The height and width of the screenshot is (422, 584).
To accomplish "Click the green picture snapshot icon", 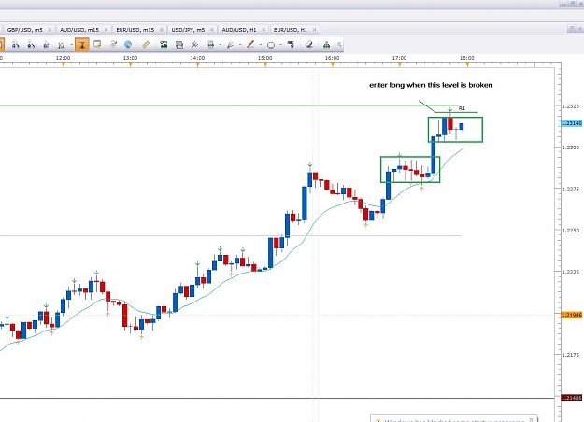I will (164, 45).
